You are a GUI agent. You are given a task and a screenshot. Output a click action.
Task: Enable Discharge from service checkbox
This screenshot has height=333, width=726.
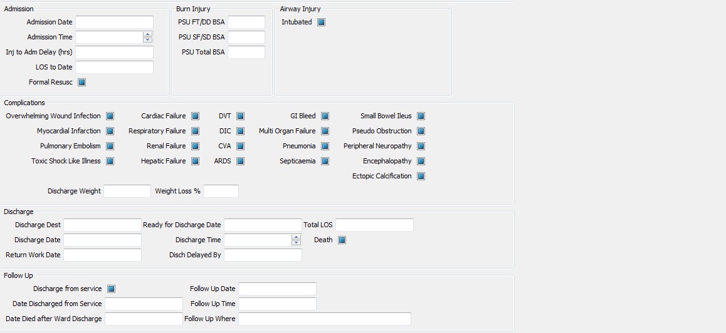point(111,289)
